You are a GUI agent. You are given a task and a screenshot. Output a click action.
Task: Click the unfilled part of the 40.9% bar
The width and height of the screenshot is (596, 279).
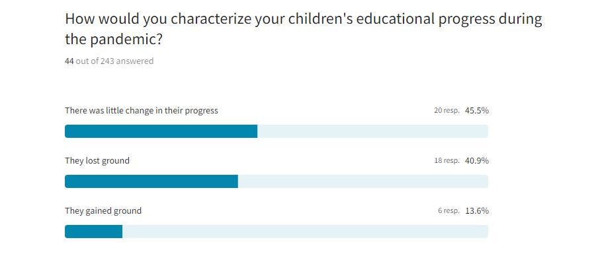coord(362,181)
